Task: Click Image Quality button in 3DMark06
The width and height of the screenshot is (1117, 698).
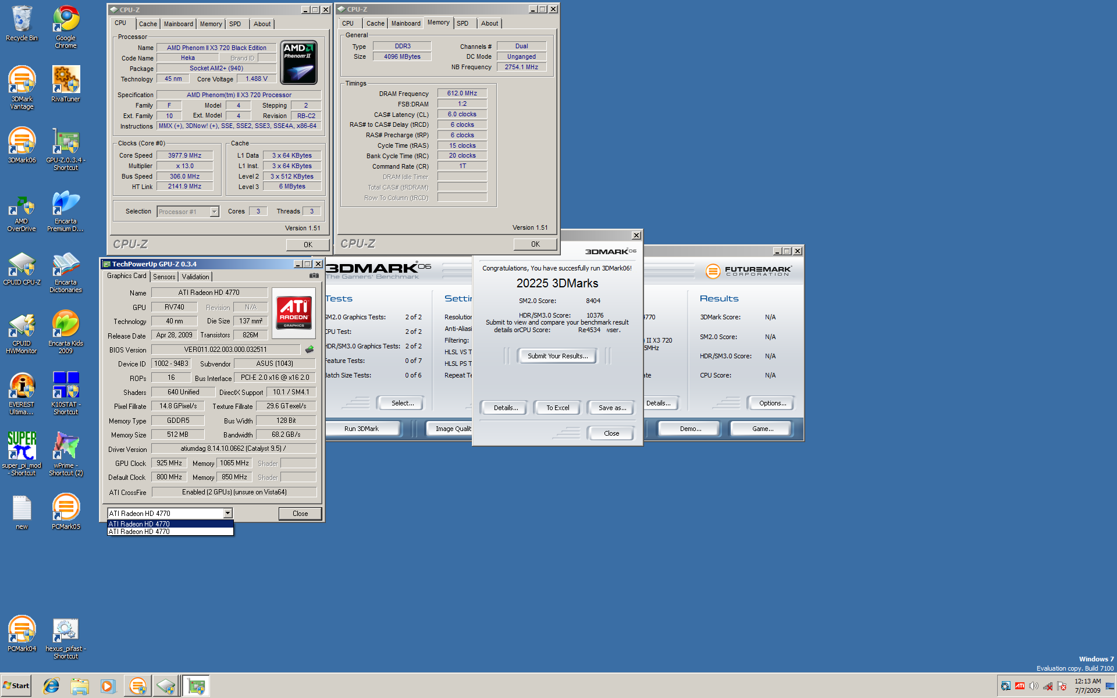Action: 450,429
